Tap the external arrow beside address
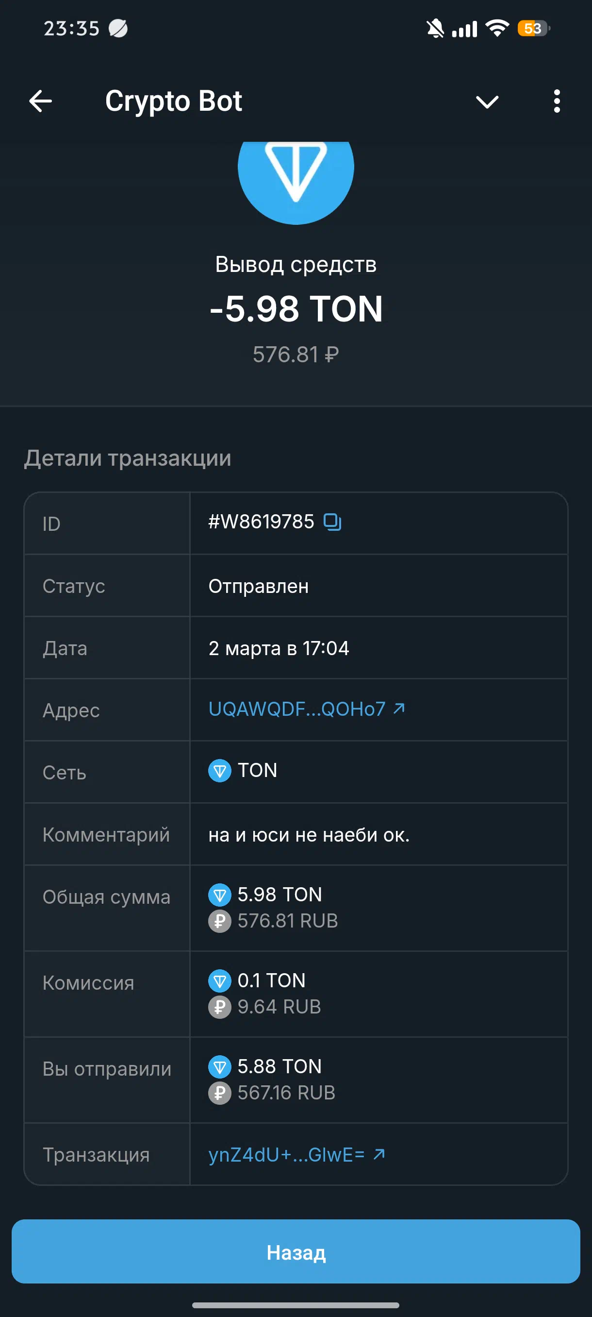The height and width of the screenshot is (1317, 592). pyautogui.click(x=399, y=708)
